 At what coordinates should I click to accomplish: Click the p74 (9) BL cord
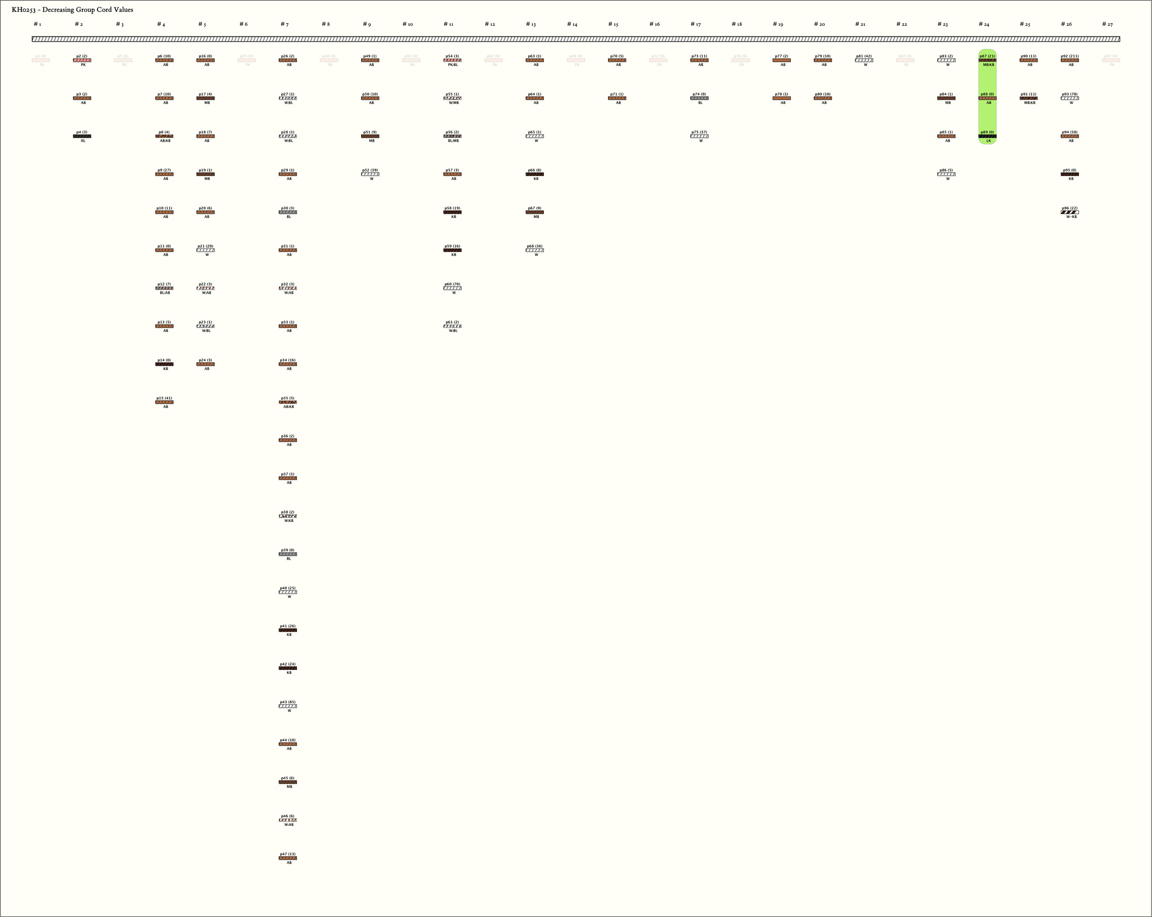(x=699, y=98)
